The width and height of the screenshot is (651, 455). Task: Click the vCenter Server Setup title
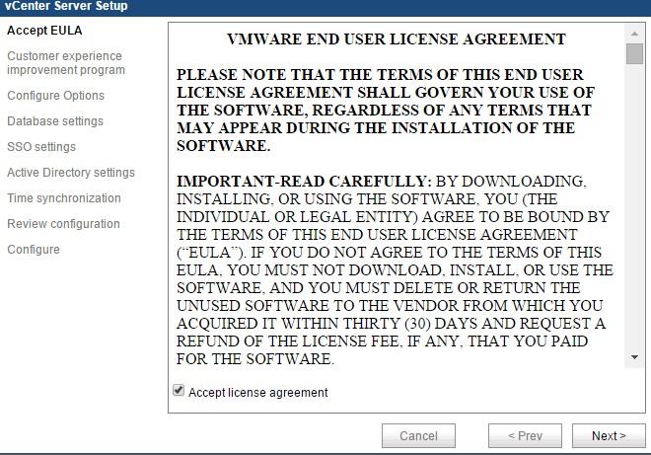coord(66,6)
